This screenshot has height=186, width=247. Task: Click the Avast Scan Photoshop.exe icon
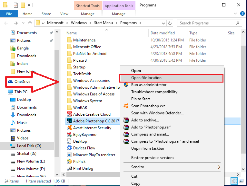tap(126, 106)
